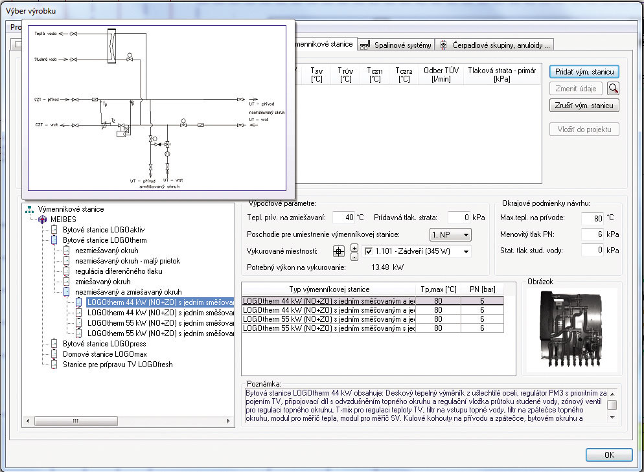Select Bytové stanice LOGOpress in the tree
Image resolution: width=644 pixels, height=472 pixels.
104,344
